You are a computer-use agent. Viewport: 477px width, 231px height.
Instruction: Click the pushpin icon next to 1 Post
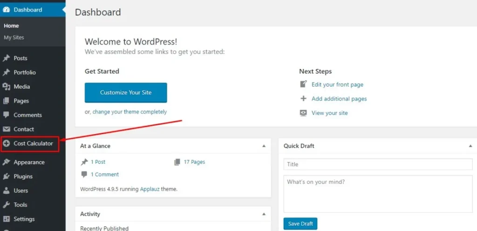pos(84,162)
